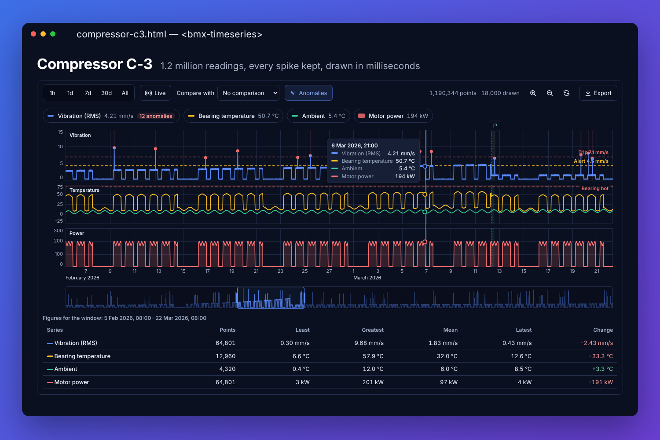660x440 pixels.
Task: Toggle Live streaming mode
Action: [155, 93]
